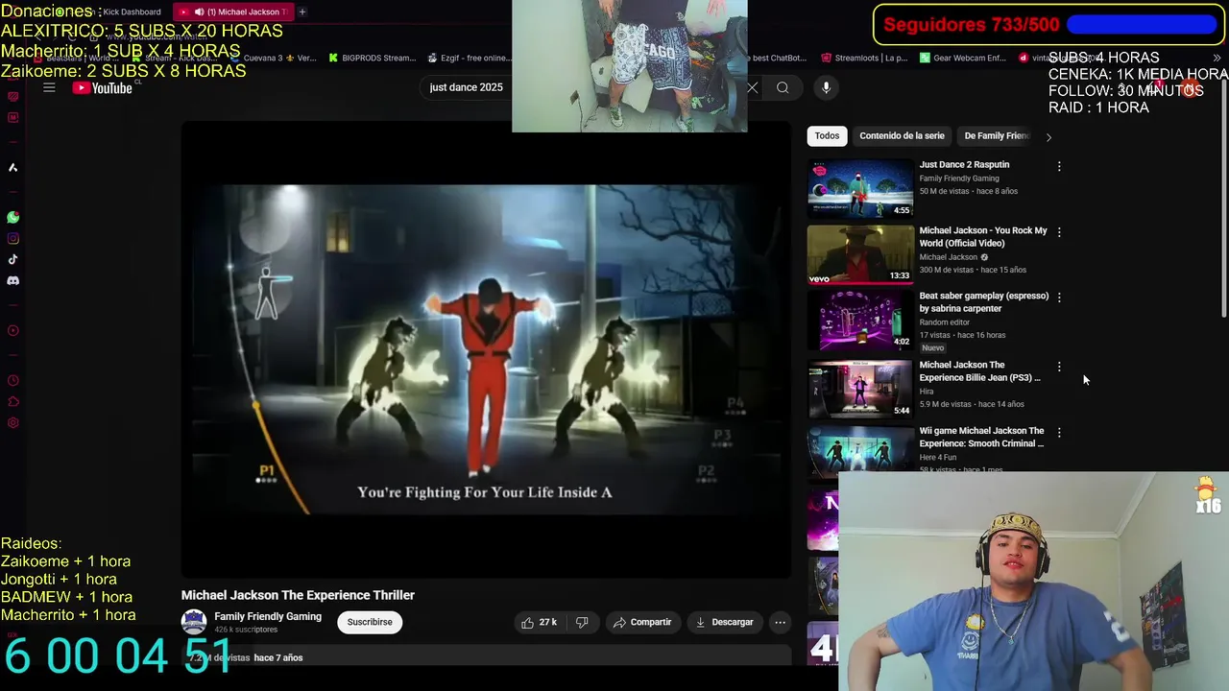Image resolution: width=1229 pixels, height=691 pixels.
Task: Open more actions ellipsis under video
Action: (780, 622)
